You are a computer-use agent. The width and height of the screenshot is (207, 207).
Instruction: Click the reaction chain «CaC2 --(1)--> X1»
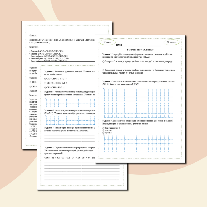(x=53, y=158)
